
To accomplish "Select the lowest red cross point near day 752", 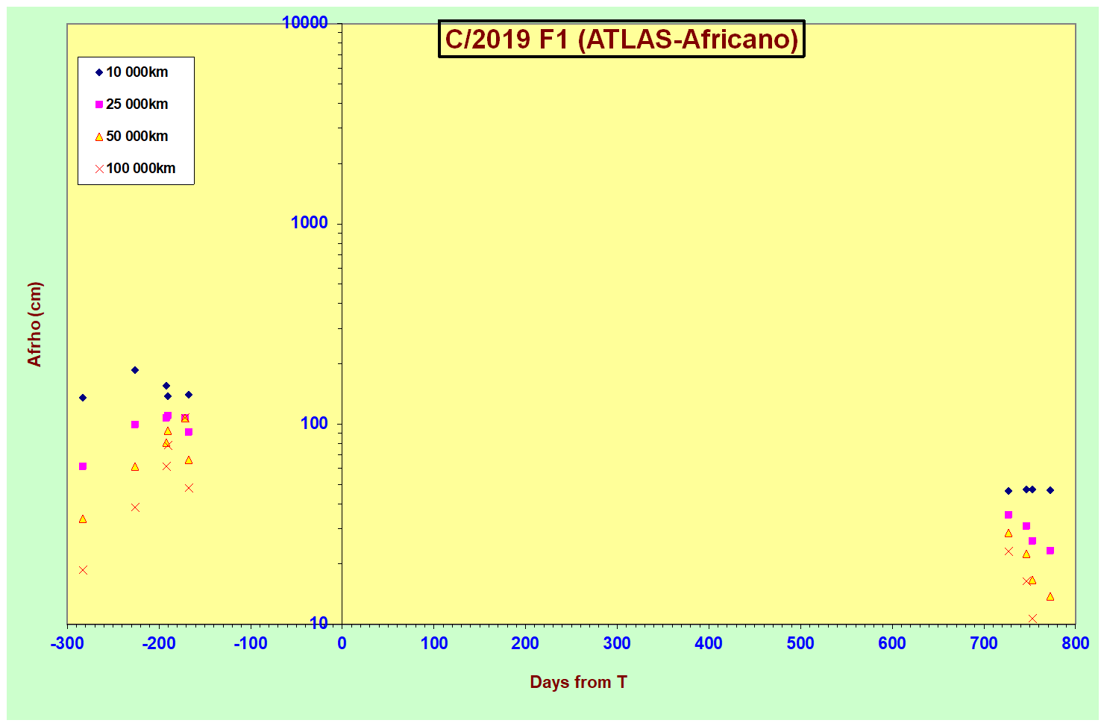I will (1032, 619).
